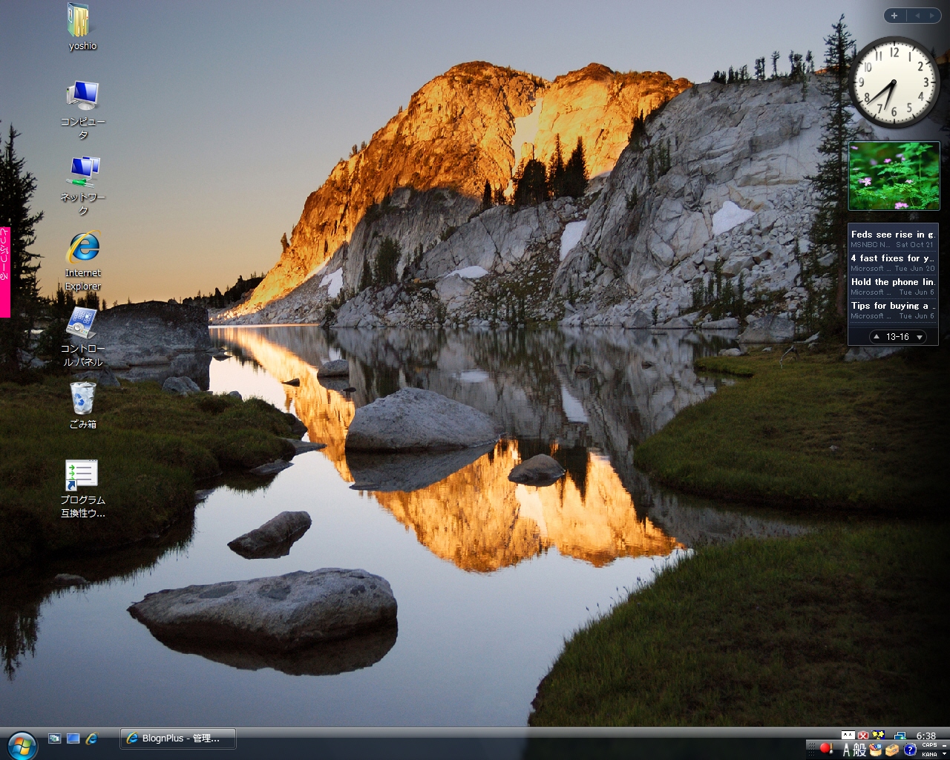The height and width of the screenshot is (760, 950).
Task: Click the Windows Start orb
Action: coord(22,744)
